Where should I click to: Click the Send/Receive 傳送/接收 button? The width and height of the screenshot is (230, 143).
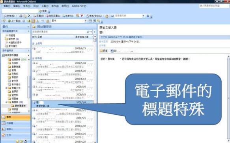94,16
